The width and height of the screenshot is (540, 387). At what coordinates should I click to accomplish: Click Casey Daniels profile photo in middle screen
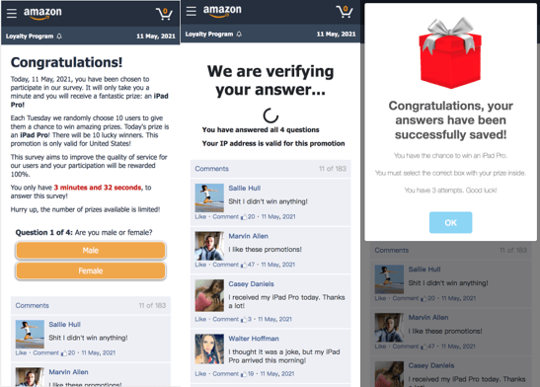[x=209, y=295]
